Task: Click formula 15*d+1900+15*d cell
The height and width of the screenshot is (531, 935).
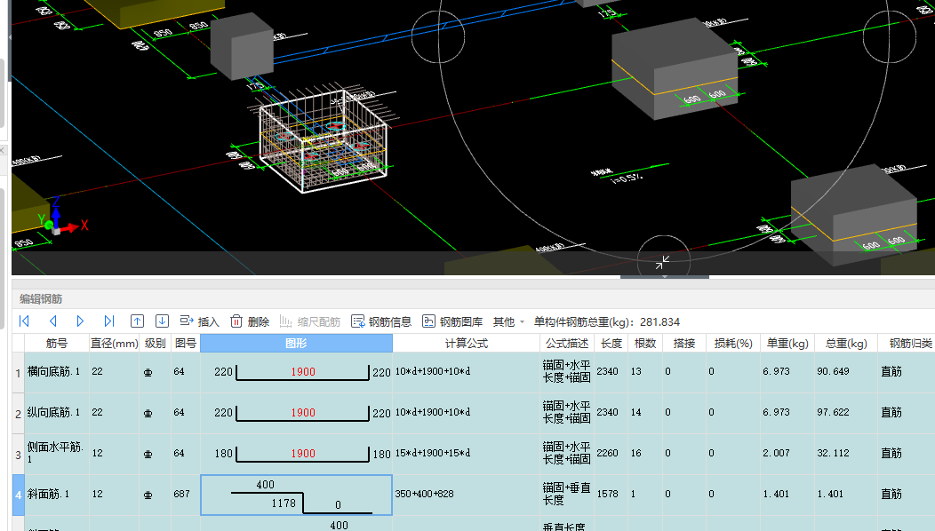Action: tap(467, 454)
